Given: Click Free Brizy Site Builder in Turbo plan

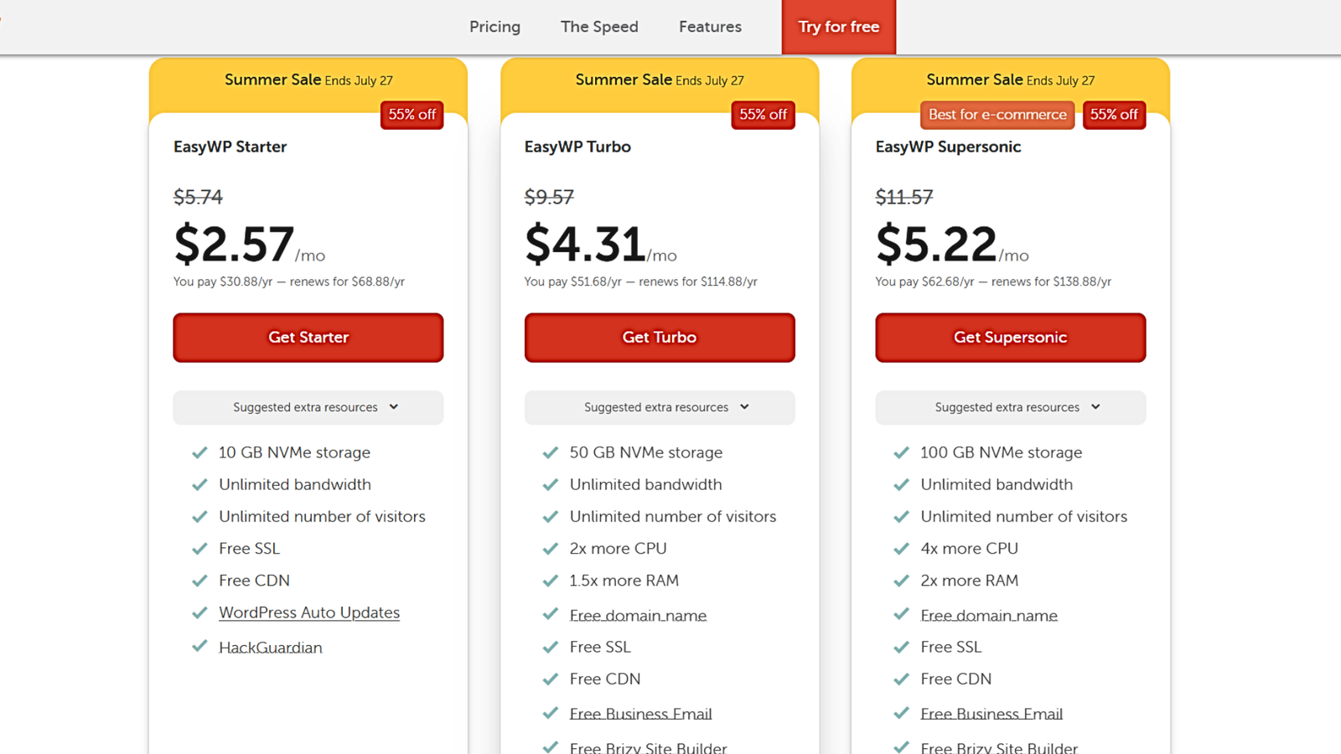Looking at the screenshot, I should [x=648, y=747].
